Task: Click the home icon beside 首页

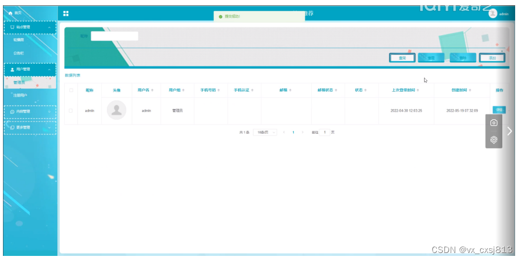Action: click(x=11, y=13)
